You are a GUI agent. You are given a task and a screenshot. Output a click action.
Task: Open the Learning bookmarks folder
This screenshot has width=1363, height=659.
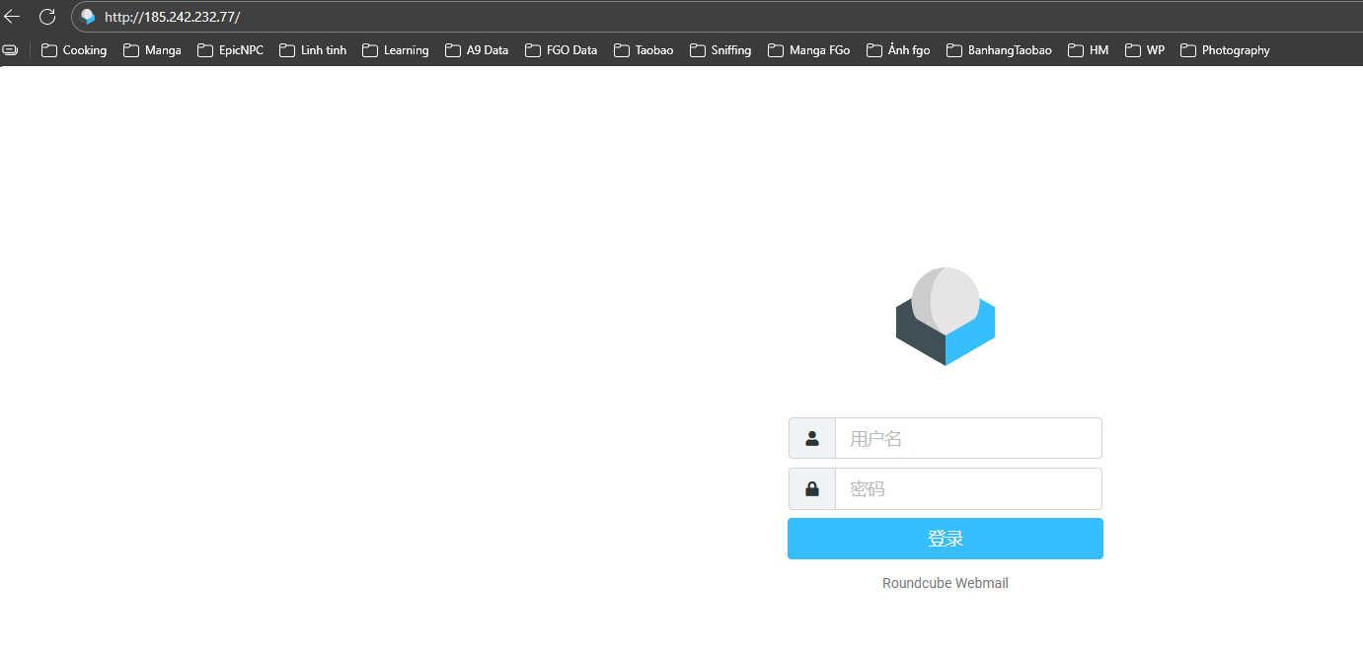[396, 50]
